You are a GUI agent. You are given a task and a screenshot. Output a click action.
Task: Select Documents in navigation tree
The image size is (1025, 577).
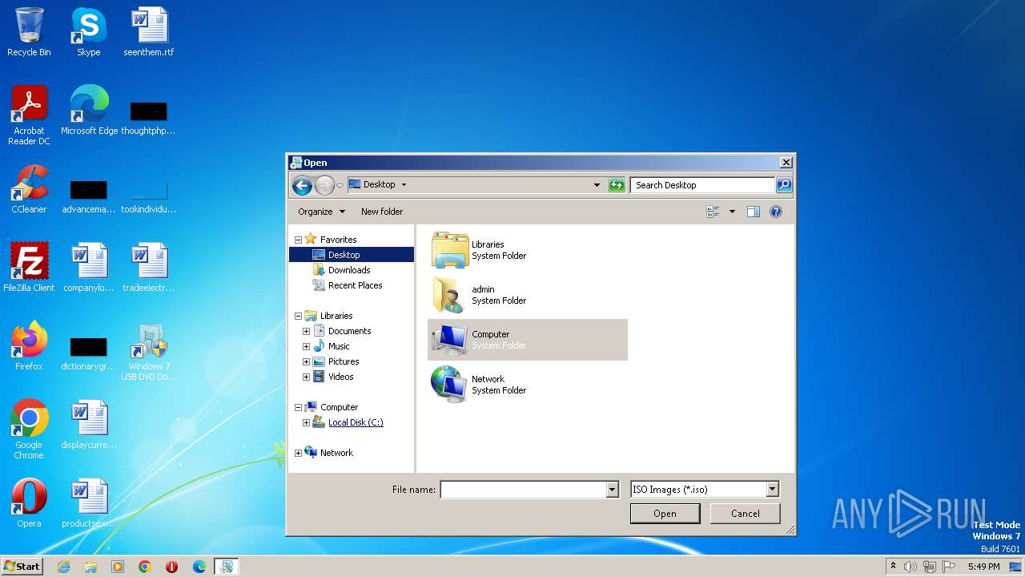click(349, 331)
